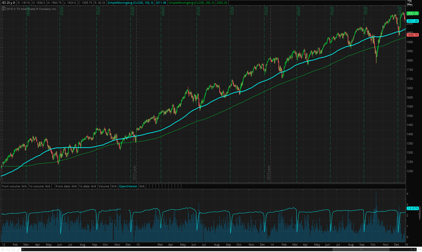This screenshot has width=422, height=252.
Task: Click the /ES 20 y D symbol label
Action: tap(9, 3)
